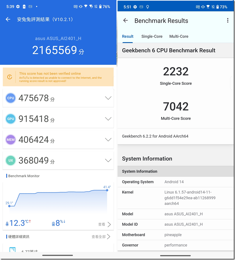Tap the Motherboard pineapple row
This screenshot has width=235, height=260.
[x=175, y=235]
